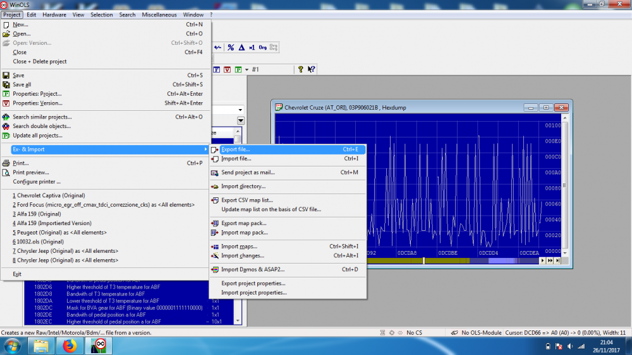Click Export file... in submenu
The width and height of the screenshot is (632, 355).
[288, 149]
